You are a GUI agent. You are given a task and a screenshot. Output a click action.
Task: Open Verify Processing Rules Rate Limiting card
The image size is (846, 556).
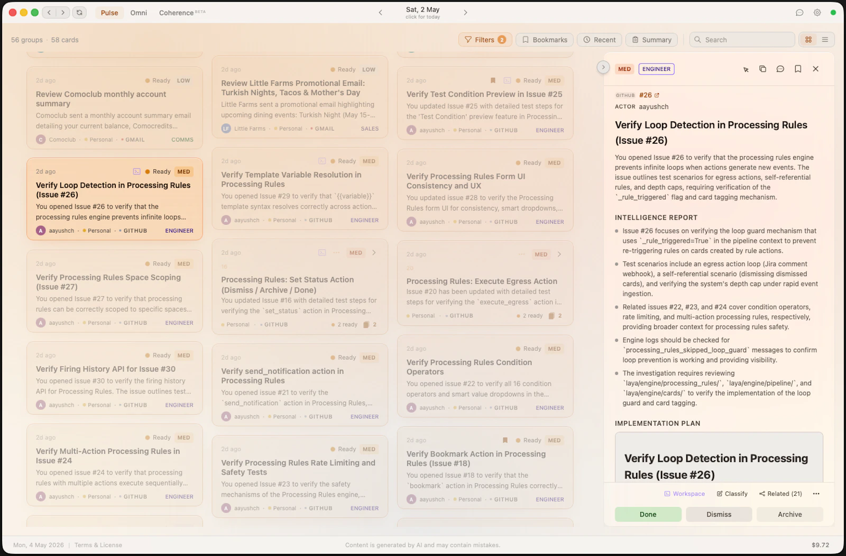point(300,476)
